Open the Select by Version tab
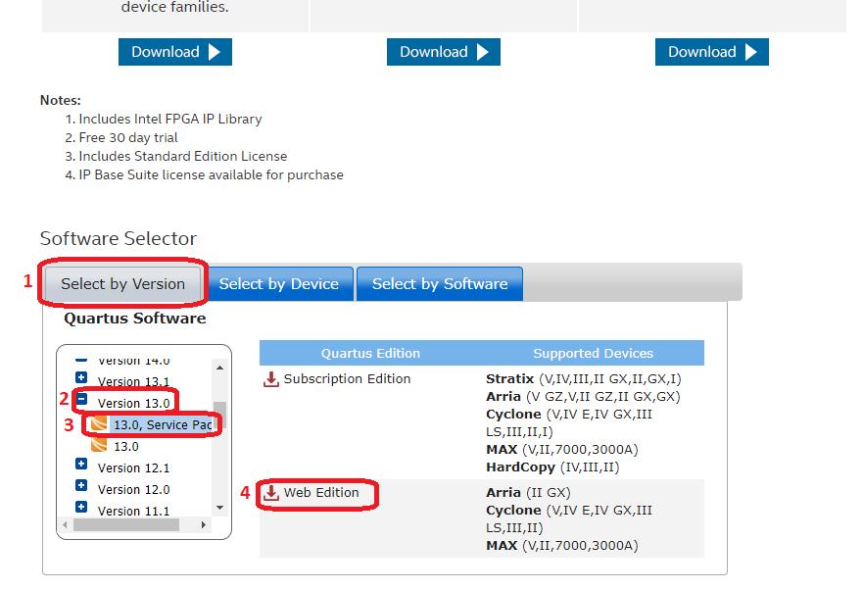Viewport: 863px width, 590px height. 122,283
